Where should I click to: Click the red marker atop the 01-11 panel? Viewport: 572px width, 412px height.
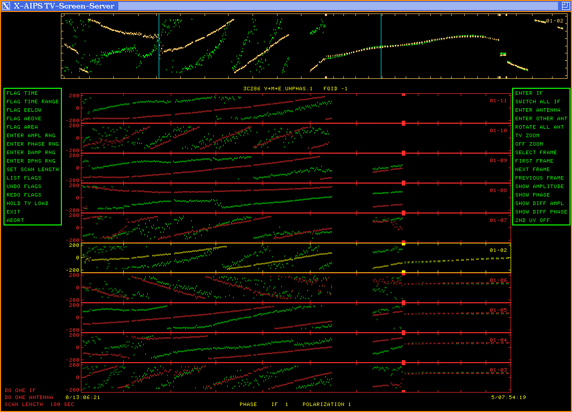[x=403, y=94]
